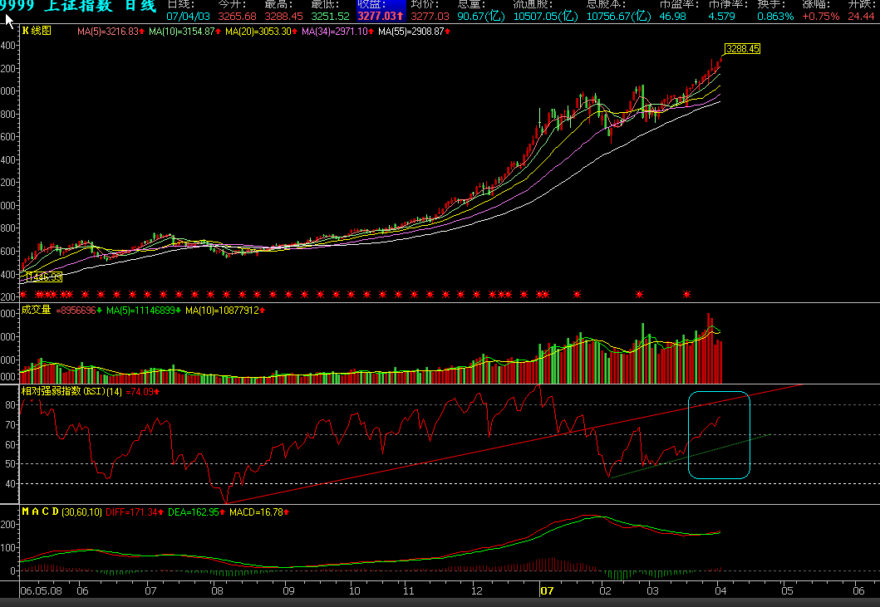Click the 升跌 value 24.44

click(861, 17)
